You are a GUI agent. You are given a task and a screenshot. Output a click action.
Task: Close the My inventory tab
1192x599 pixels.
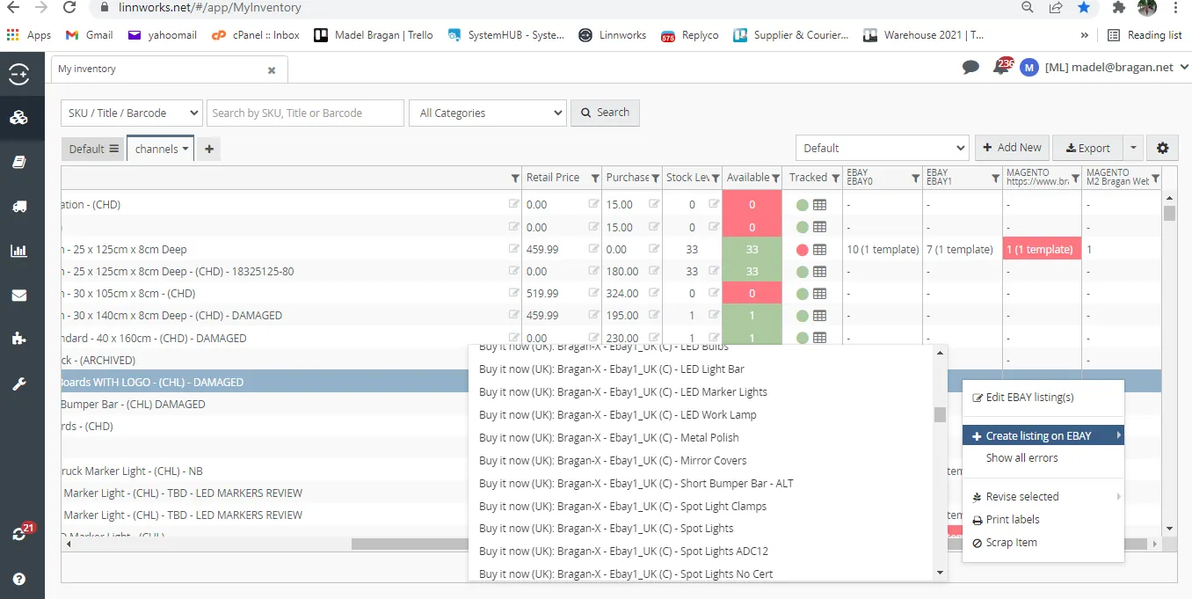click(272, 69)
